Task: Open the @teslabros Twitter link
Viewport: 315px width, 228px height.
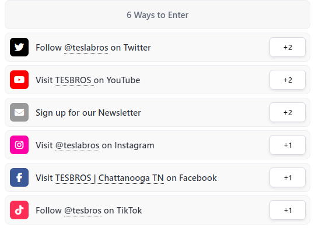Action: 86,48
